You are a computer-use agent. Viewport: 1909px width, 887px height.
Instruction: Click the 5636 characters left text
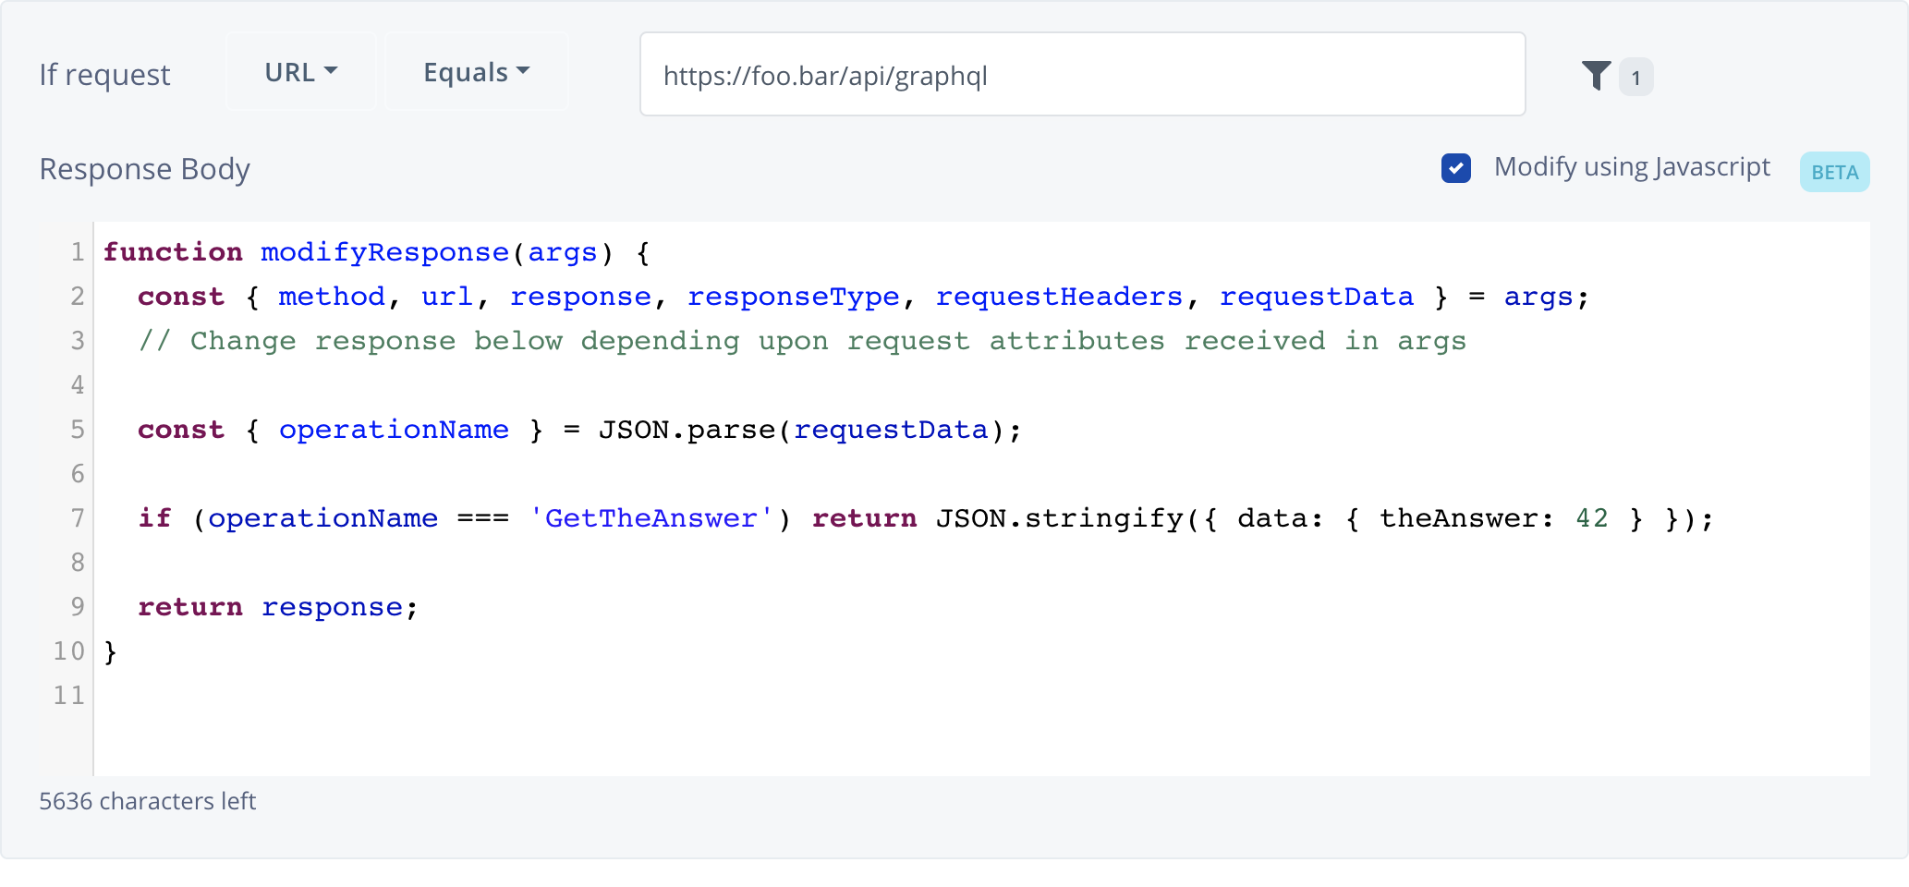tap(148, 801)
